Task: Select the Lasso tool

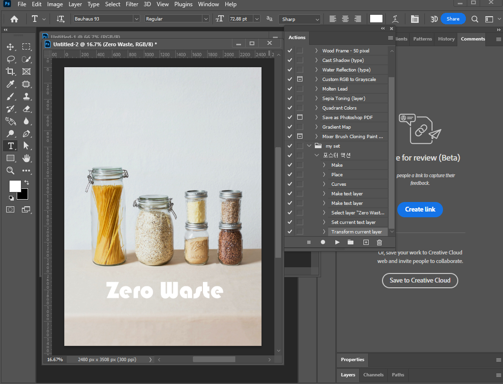Action: click(x=10, y=59)
